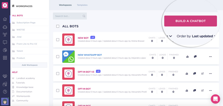Viewport: 223px width, 106px height.
Task: Switch to the Templates tab
Action: coord(82,5)
